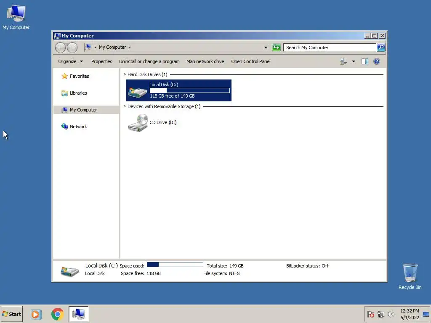This screenshot has width=431, height=323.
Task: Click 'Total size: 149 GB' in details pane
Action: coord(225,266)
